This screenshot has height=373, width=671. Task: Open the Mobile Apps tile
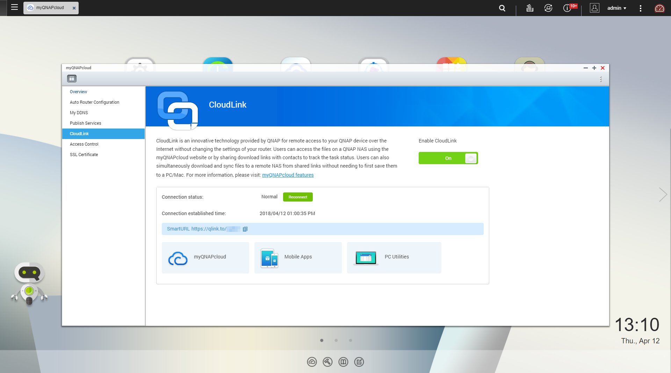[x=298, y=257]
